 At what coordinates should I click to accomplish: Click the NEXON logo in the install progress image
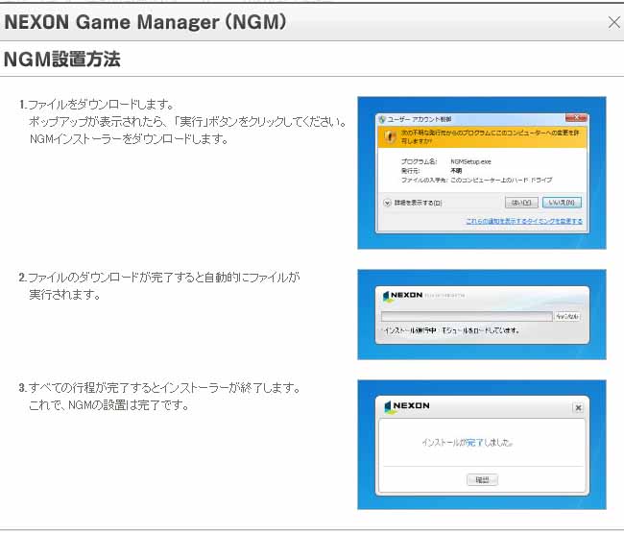402,296
